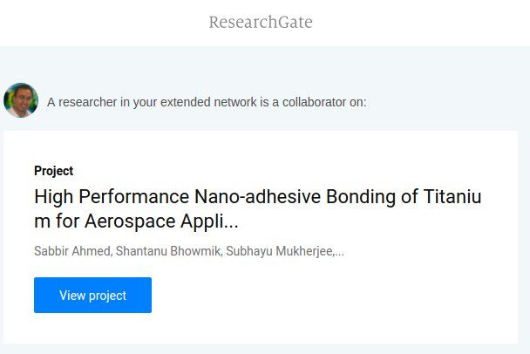Click the bold "Project" label
The image size is (530, 354).
53,171
